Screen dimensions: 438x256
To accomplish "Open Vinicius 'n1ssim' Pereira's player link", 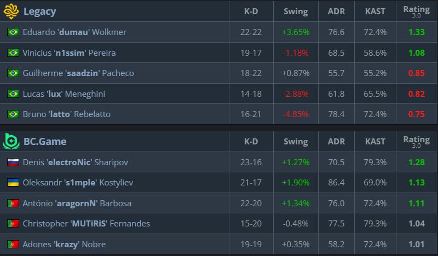I will 69,53.
